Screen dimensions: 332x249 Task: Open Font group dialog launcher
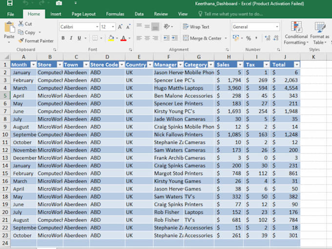pos(130,49)
